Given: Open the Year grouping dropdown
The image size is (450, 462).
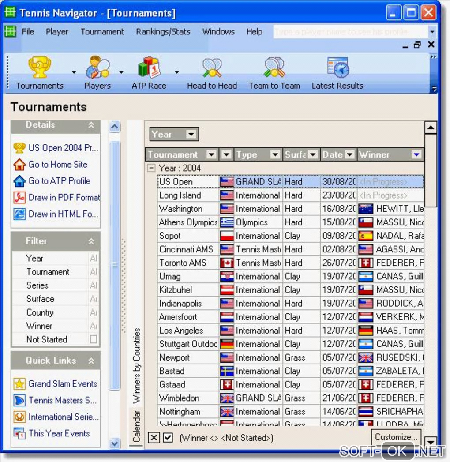Looking at the screenshot, I should pos(191,134).
